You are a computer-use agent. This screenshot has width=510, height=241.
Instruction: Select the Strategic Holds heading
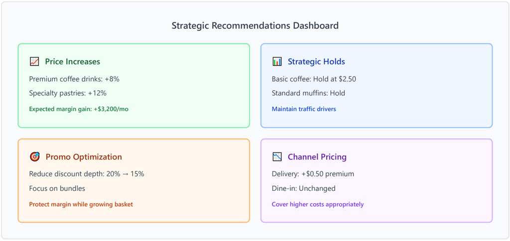coord(316,62)
